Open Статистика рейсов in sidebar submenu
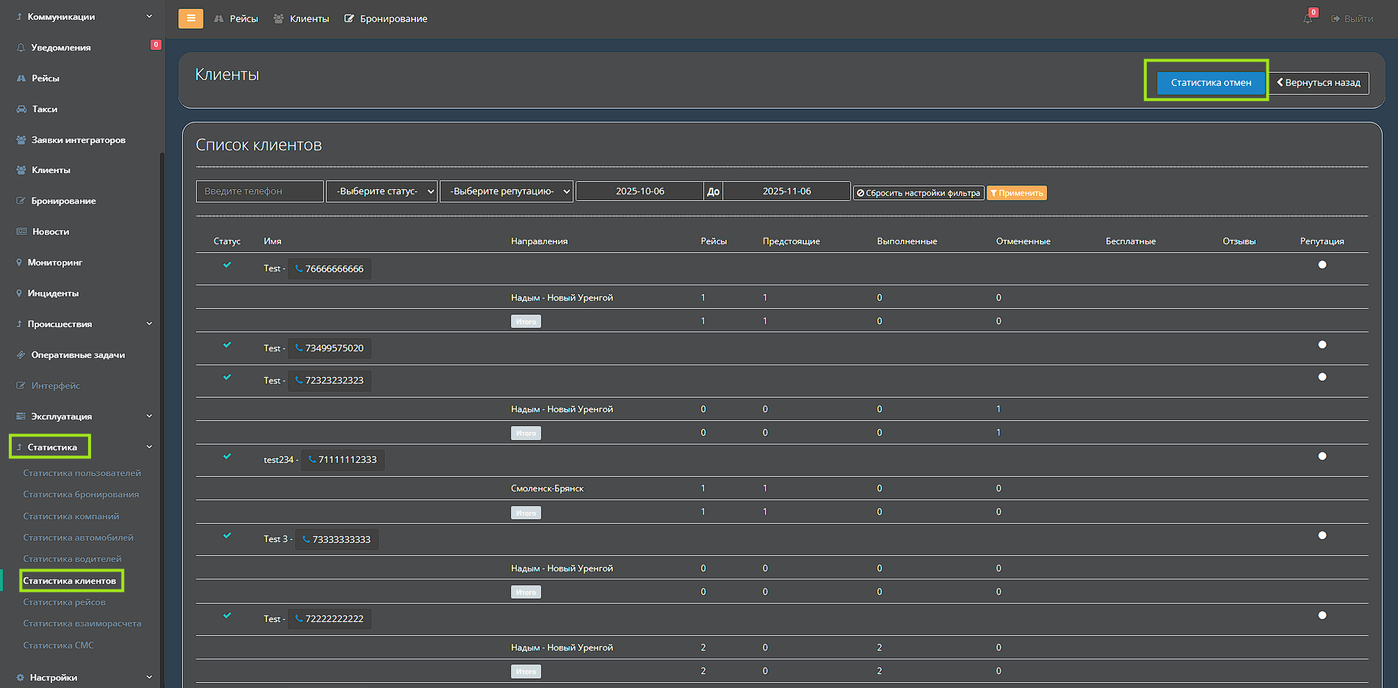 (65, 602)
